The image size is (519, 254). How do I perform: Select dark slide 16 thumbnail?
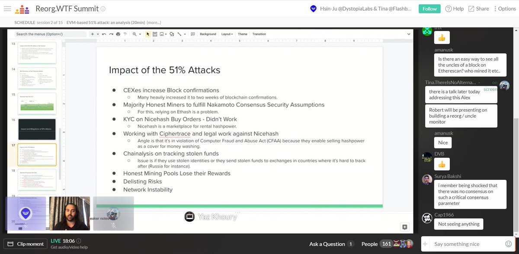(37, 129)
